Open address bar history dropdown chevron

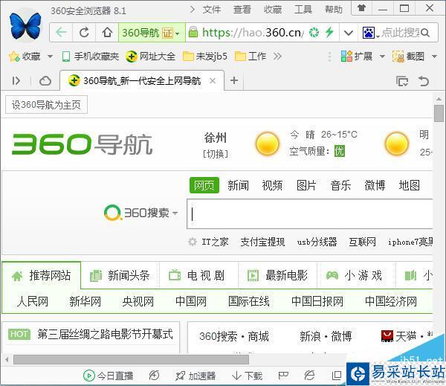[x=349, y=33]
